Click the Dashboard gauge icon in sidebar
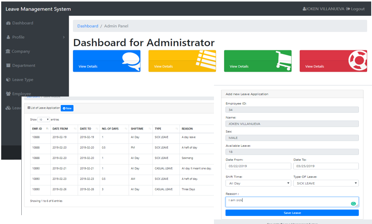The image size is (372, 224). (8, 23)
